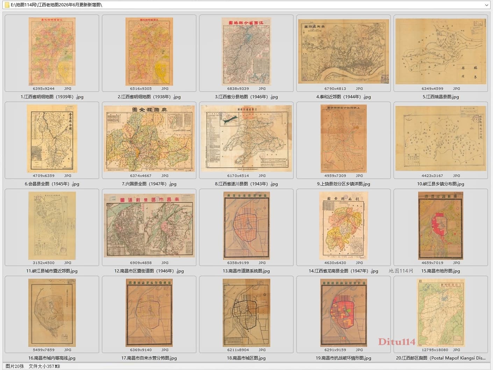Select 2.江西省明细地图（1938年）thumbnail

[149, 51]
